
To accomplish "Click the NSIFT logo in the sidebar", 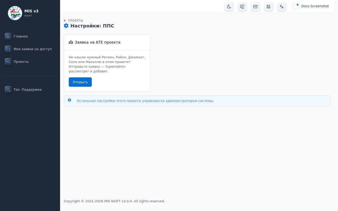I will pos(15,13).
